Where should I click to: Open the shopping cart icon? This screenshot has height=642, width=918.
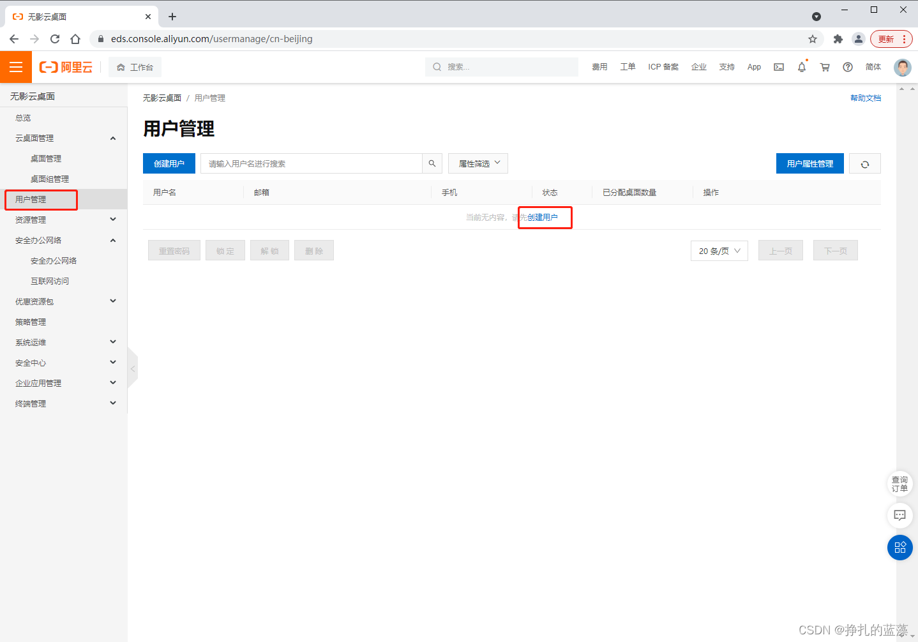click(824, 66)
